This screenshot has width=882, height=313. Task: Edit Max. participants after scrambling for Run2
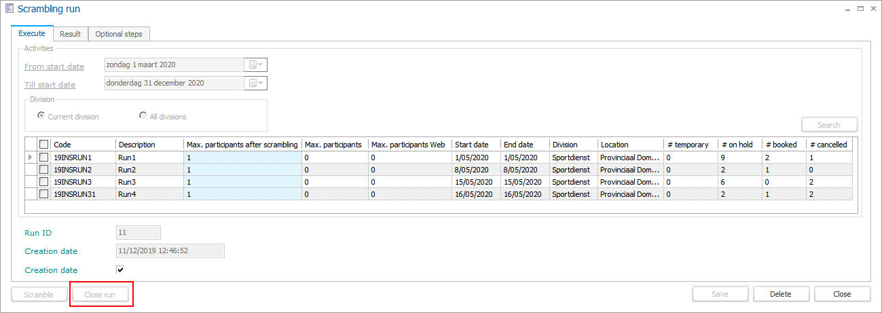point(242,170)
